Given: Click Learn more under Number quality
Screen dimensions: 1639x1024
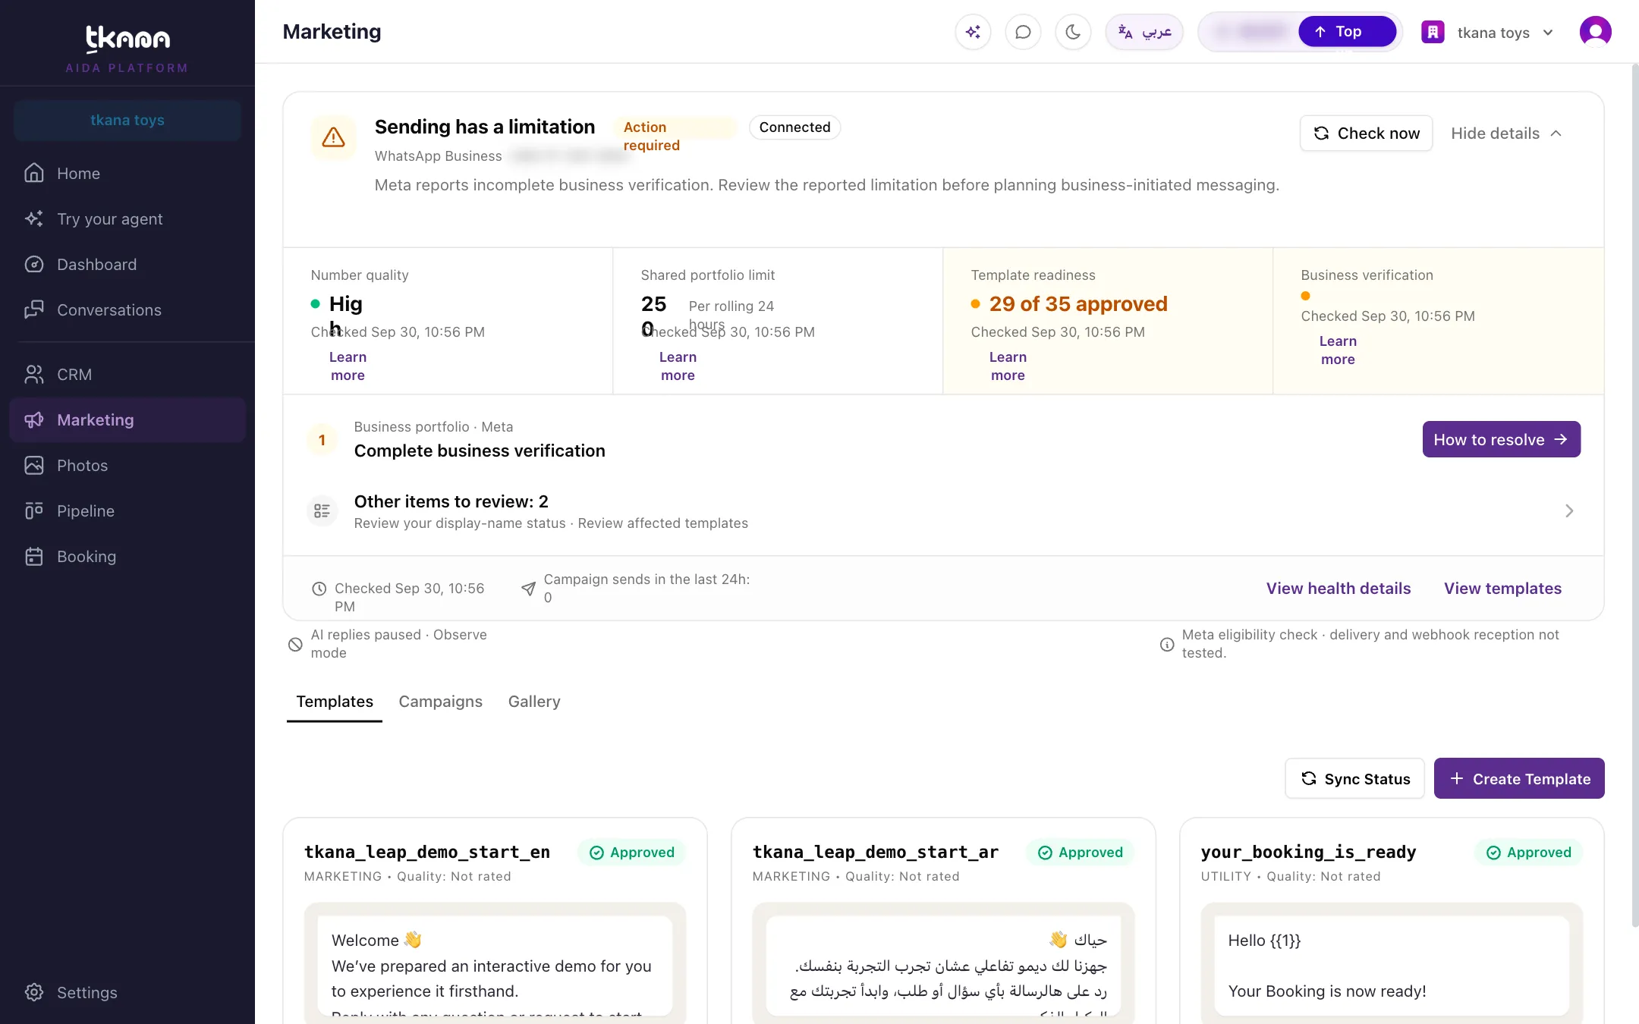Looking at the screenshot, I should point(348,366).
